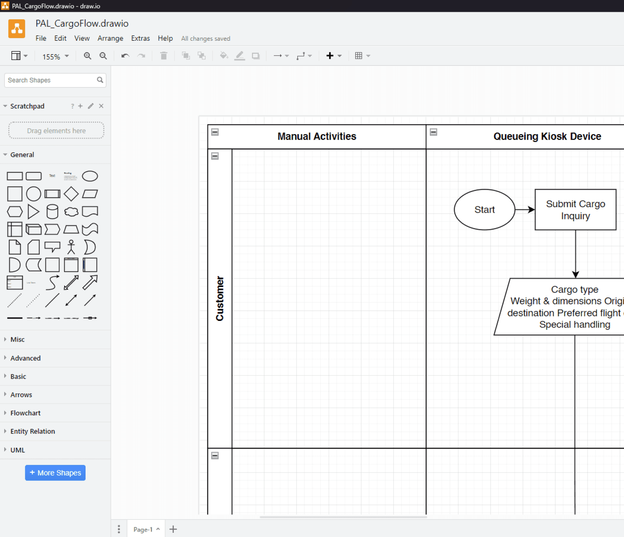
Task: Click the Page-1 tab
Action: pos(143,529)
